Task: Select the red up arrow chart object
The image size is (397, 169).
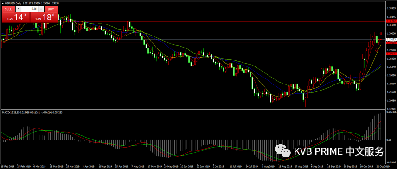Action: (381, 34)
